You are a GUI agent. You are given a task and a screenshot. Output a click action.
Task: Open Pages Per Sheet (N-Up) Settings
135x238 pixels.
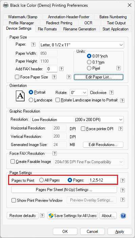64,190
